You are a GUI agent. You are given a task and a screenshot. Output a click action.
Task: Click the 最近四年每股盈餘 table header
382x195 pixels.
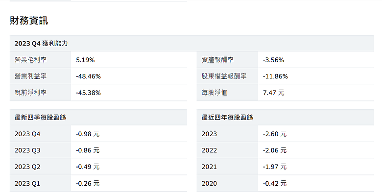(227, 118)
